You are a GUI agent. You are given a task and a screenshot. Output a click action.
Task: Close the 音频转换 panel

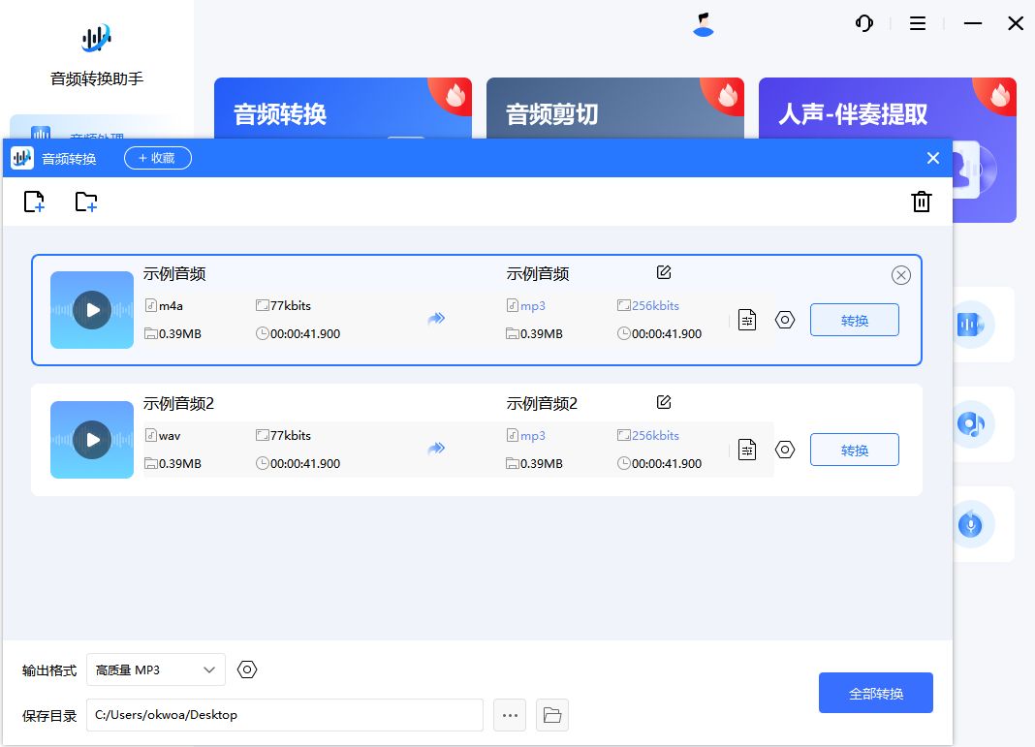tap(932, 158)
